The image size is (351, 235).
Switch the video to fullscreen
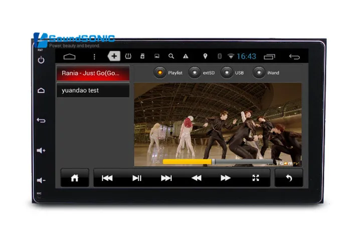pyautogui.click(x=256, y=178)
